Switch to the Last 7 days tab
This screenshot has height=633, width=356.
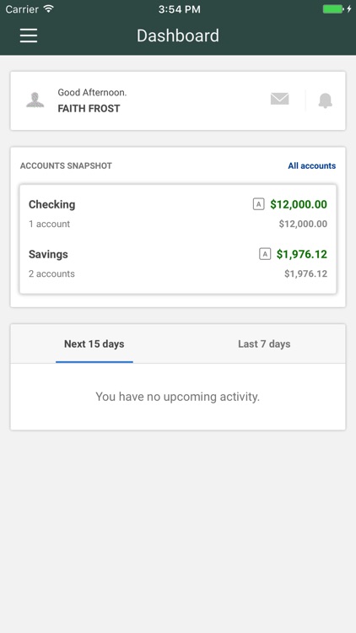tap(264, 344)
